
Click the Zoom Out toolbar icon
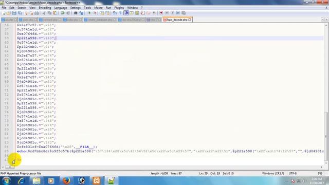[x=95, y=13]
